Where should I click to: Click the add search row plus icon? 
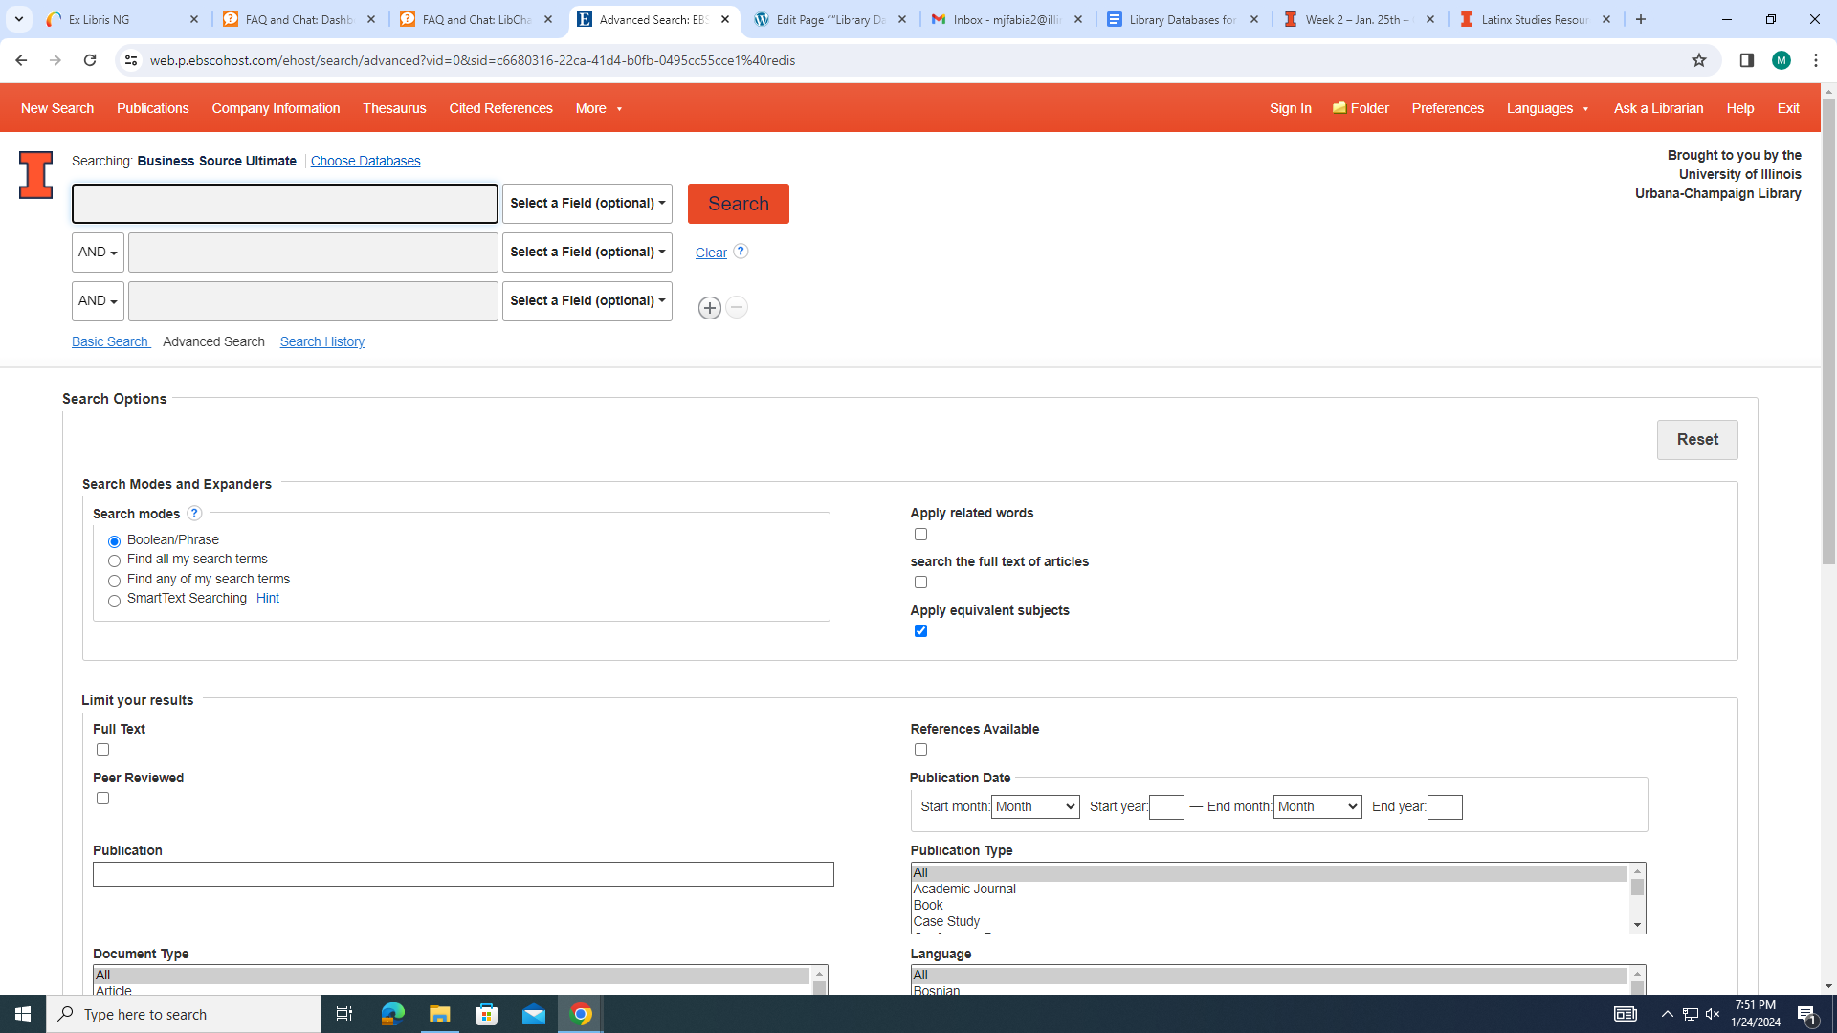[x=709, y=308]
